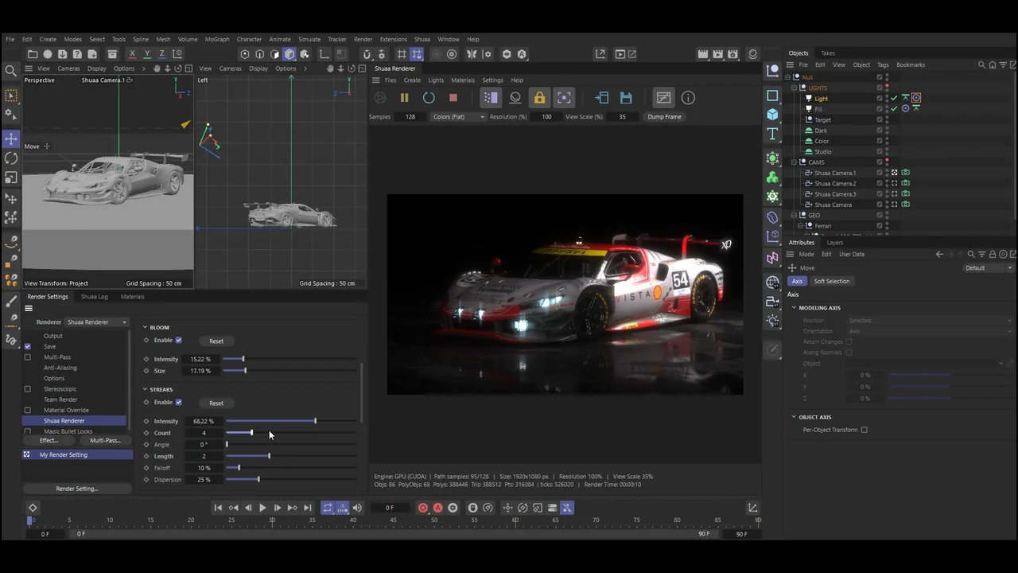
Task: Click the model mode cube icon in top toolbar
Action: [289, 54]
